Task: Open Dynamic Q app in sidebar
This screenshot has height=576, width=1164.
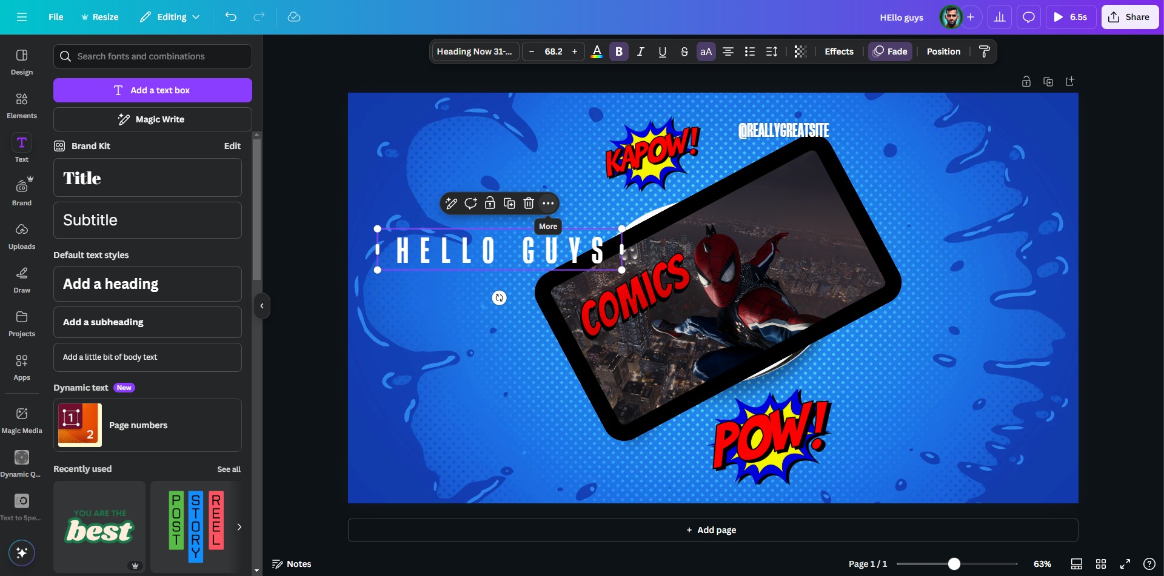Action: [x=22, y=464]
